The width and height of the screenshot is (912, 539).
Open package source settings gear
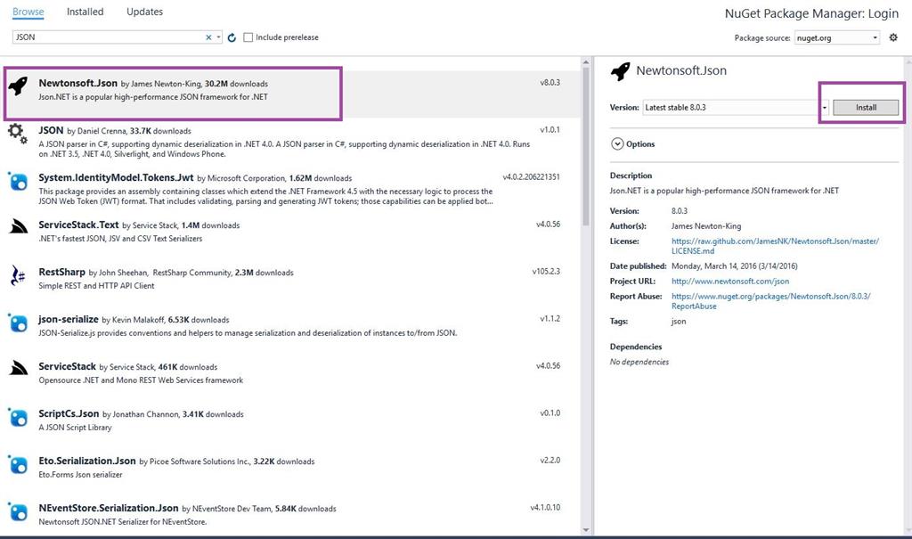(x=893, y=37)
